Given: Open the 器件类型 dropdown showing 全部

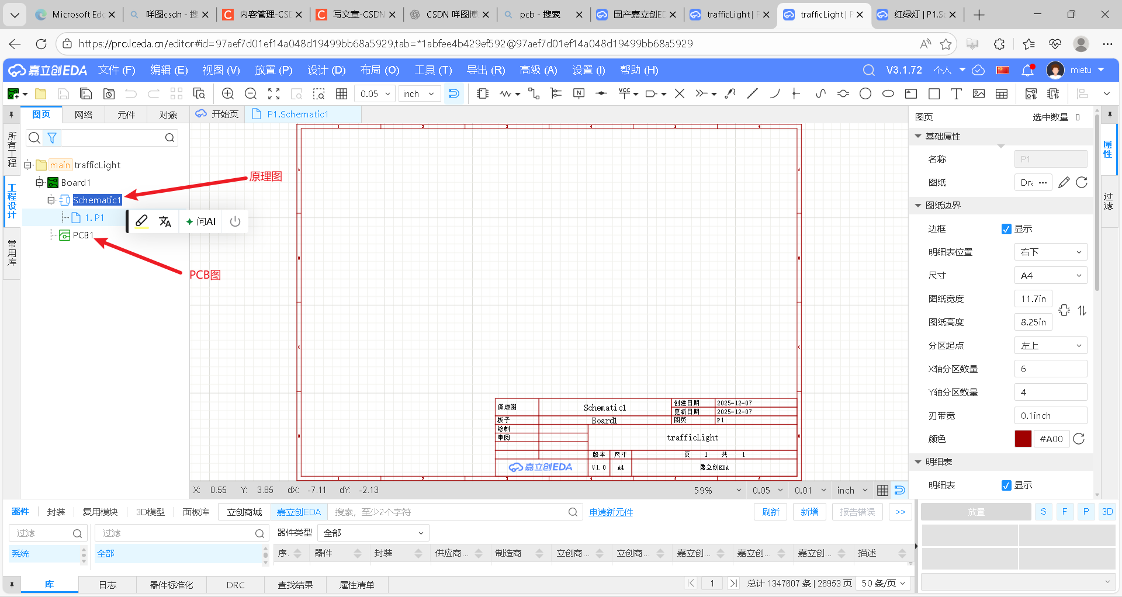Looking at the screenshot, I should click(373, 533).
